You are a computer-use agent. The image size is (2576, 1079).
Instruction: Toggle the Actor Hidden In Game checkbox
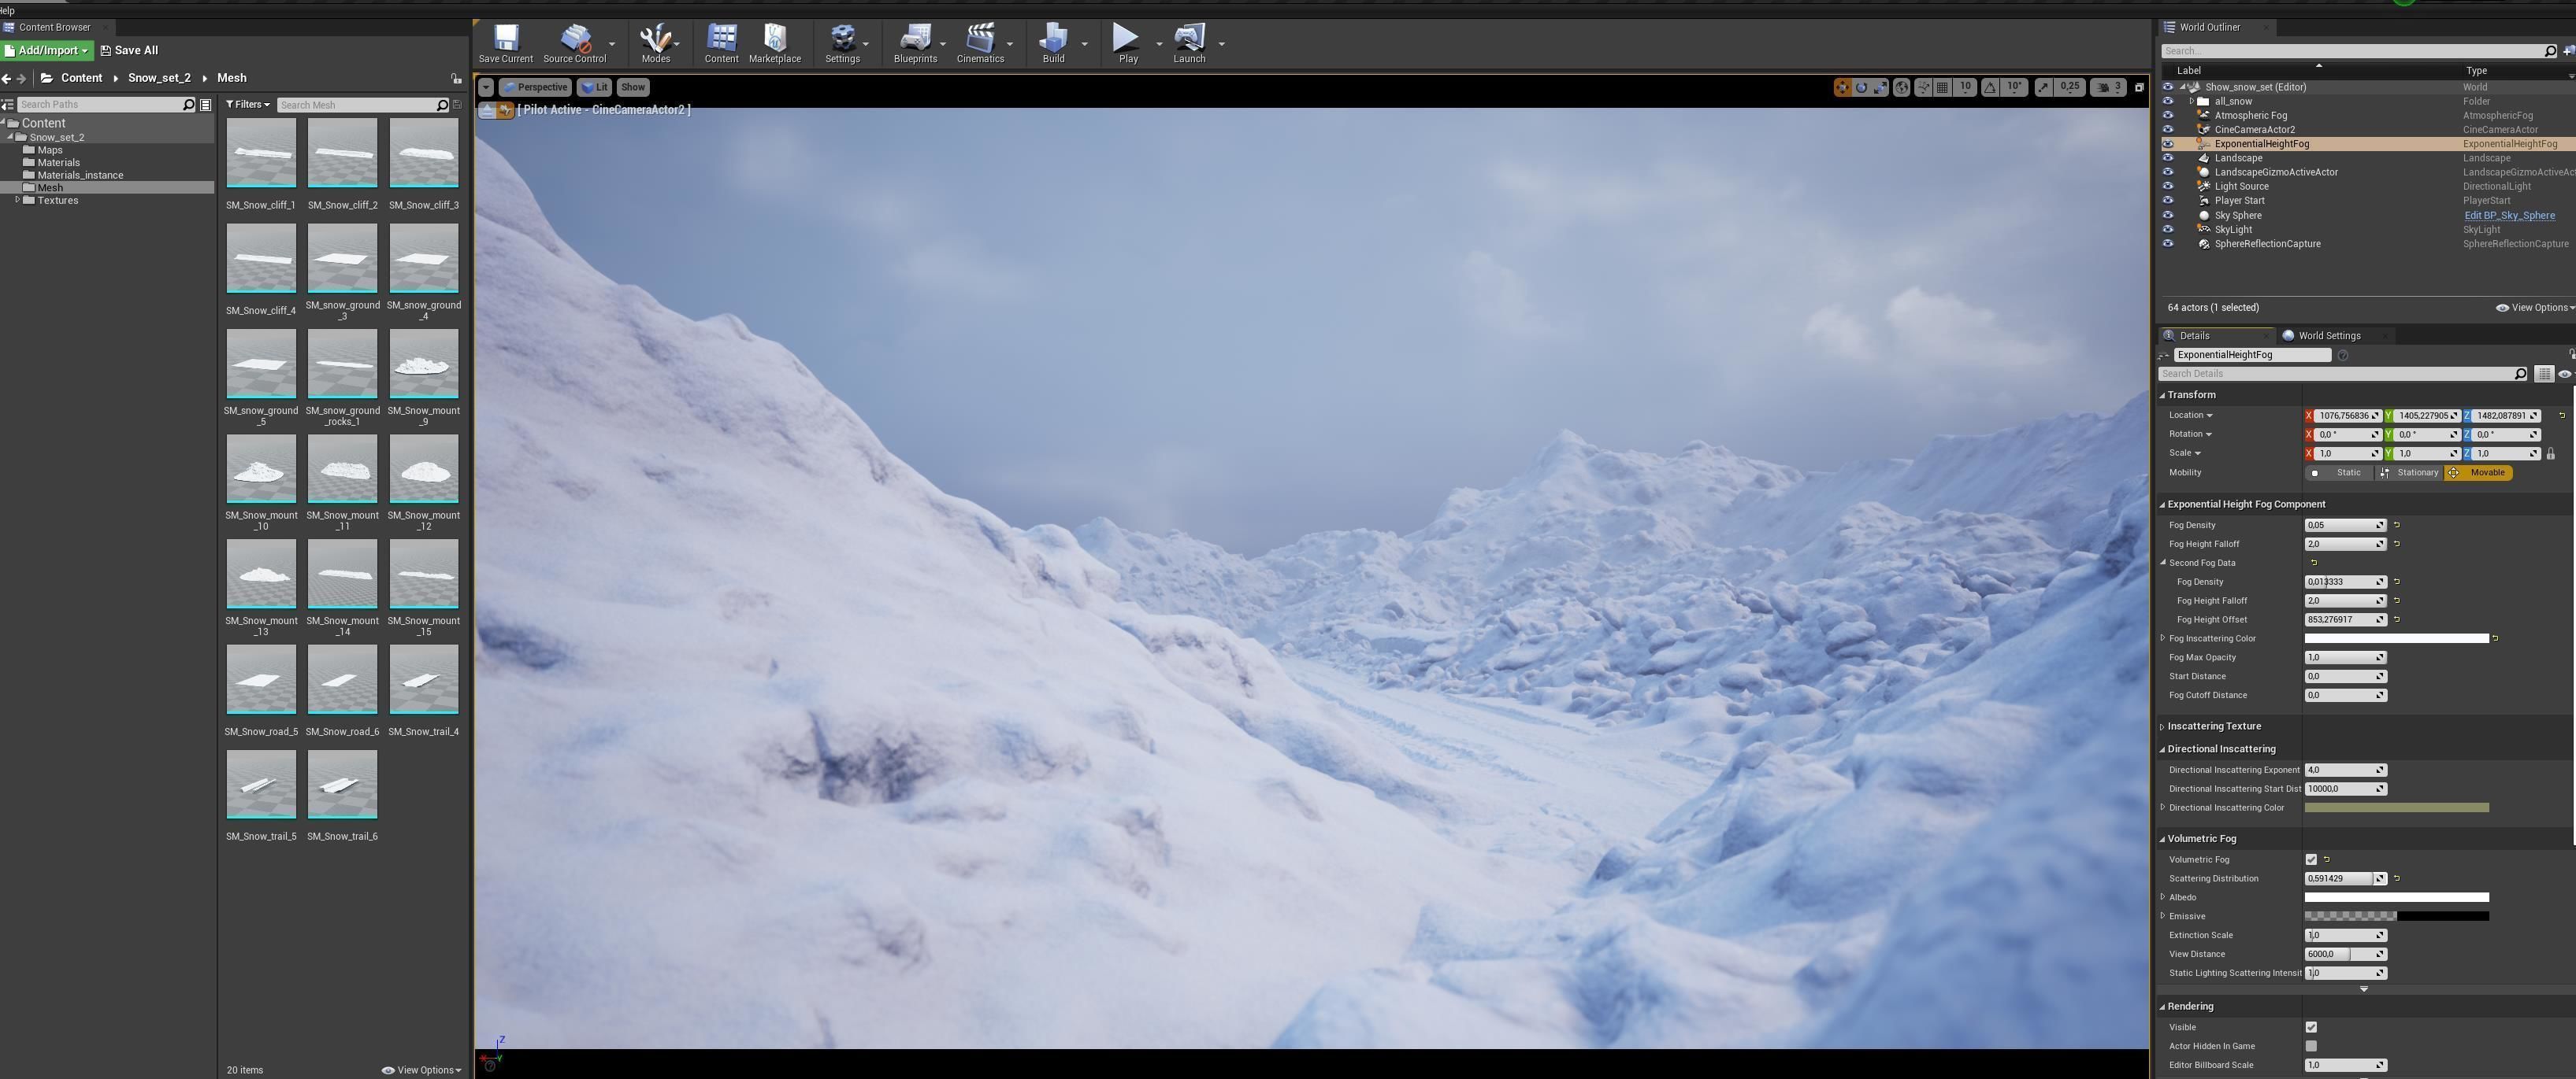tap(2311, 1046)
